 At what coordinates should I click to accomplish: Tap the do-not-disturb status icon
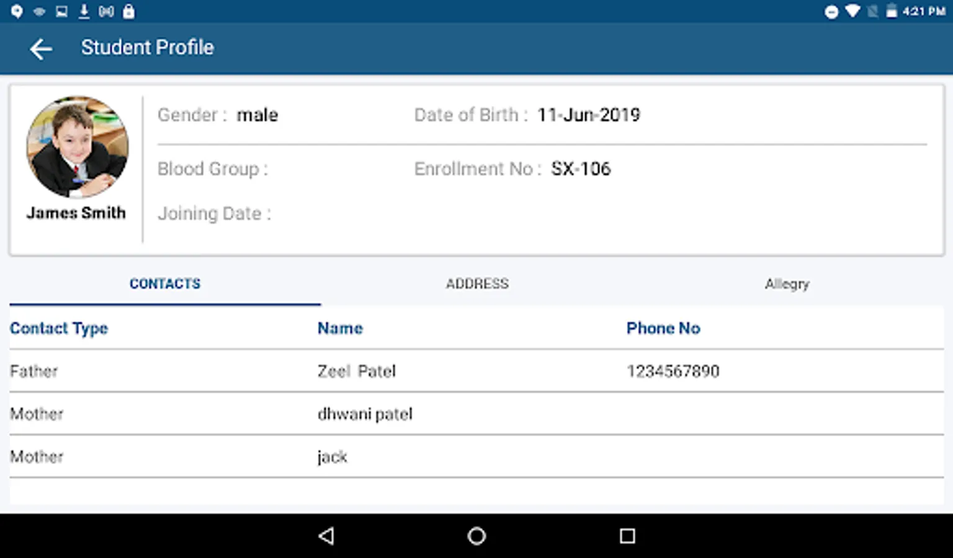pyautogui.click(x=831, y=12)
